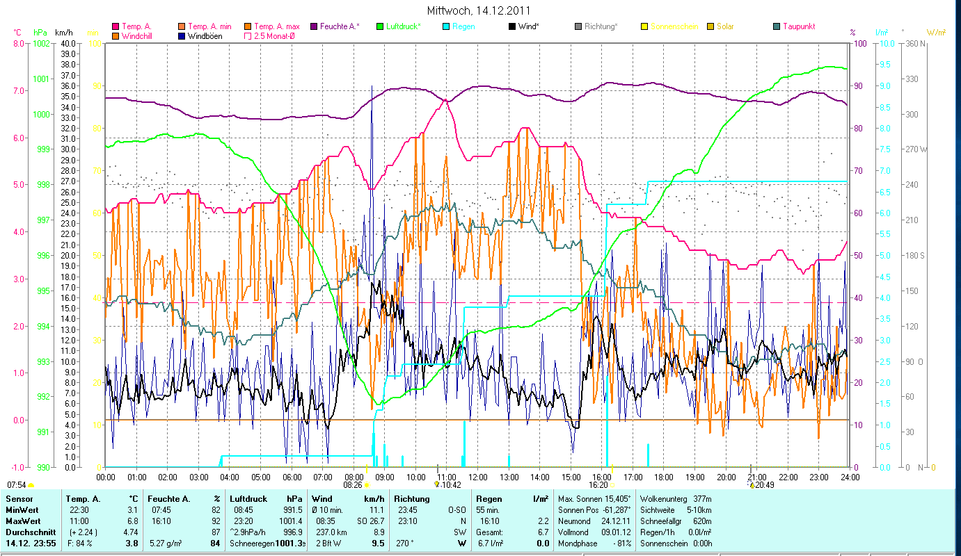Click the 237.0 km wind run value
The image size is (961, 556).
pyautogui.click(x=330, y=532)
